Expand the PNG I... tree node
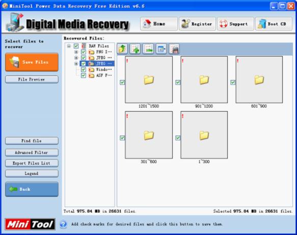The height and width of the screenshot is (235, 297). pos(76,51)
